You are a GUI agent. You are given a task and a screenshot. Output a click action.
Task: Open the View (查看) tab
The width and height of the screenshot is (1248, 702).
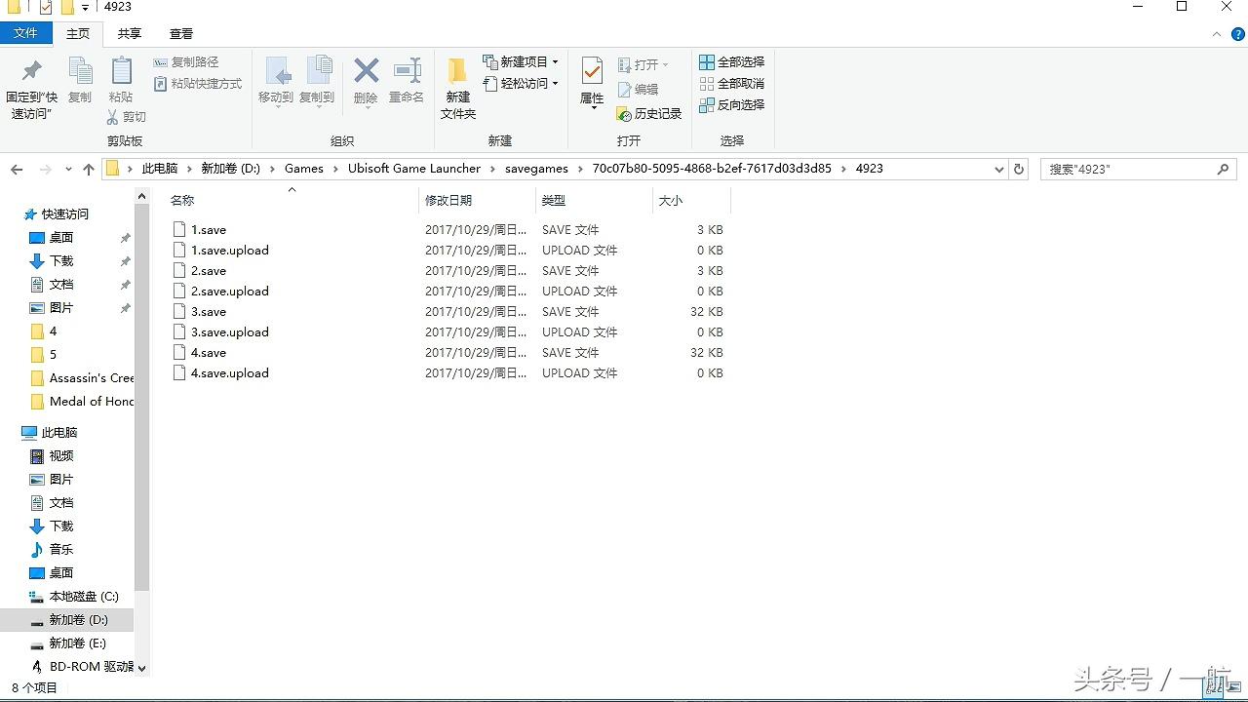point(181,33)
